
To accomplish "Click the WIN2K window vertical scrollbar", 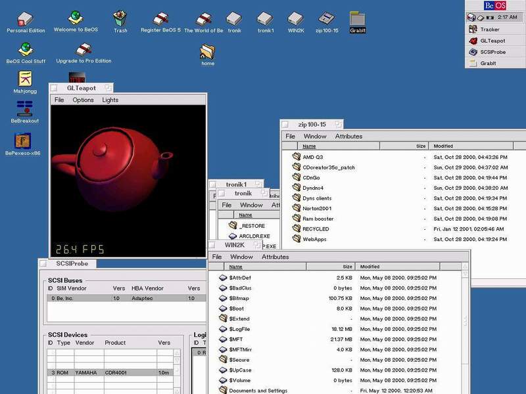I will (465, 328).
